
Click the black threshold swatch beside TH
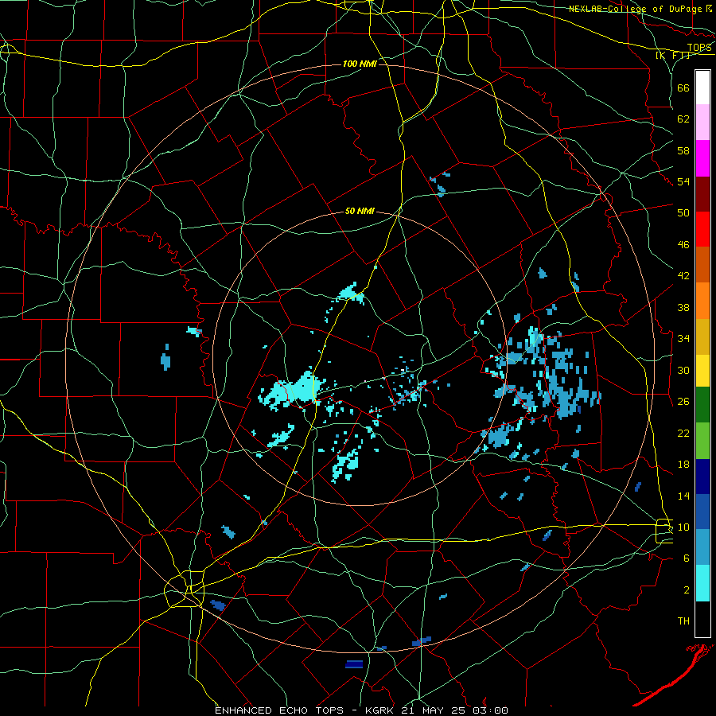(702, 619)
